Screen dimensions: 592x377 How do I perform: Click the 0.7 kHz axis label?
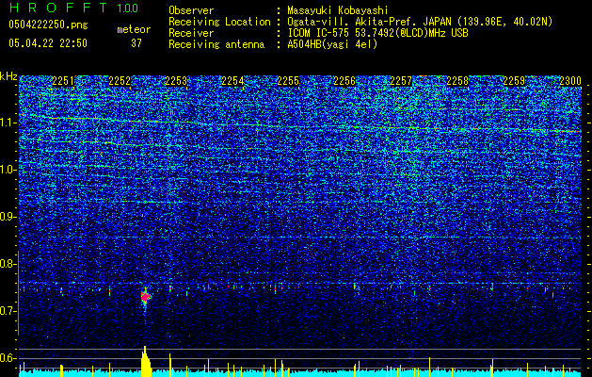pos(8,311)
